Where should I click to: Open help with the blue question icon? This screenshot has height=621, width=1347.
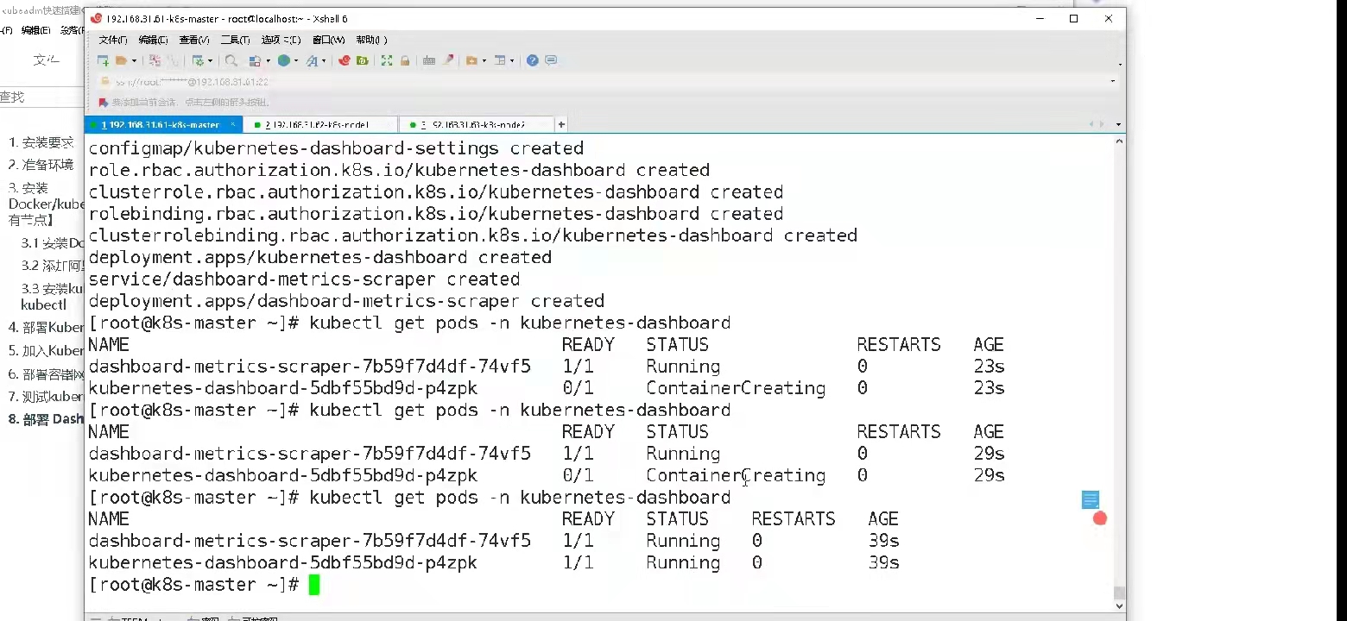pos(533,60)
